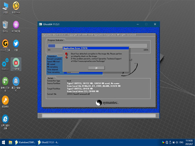Launch the 向日葵远程 sunflower remote icon
The image size is (195, 146).
(x=16, y=26)
